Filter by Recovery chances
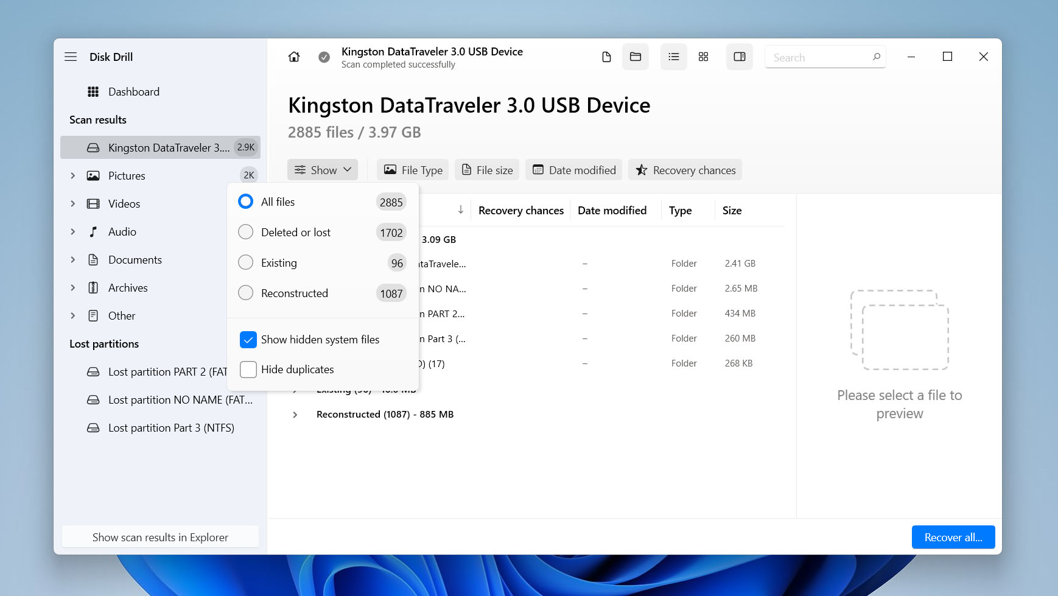This screenshot has width=1058, height=596. pyautogui.click(x=685, y=170)
